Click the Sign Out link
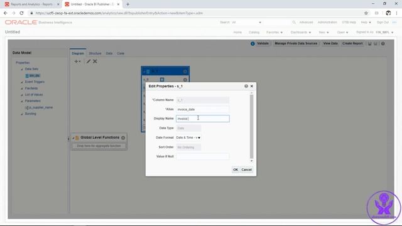Viewport: 402px width, 226px height. pos(383,23)
